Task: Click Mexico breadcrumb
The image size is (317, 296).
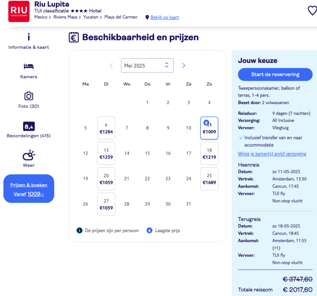Action: 41,17
